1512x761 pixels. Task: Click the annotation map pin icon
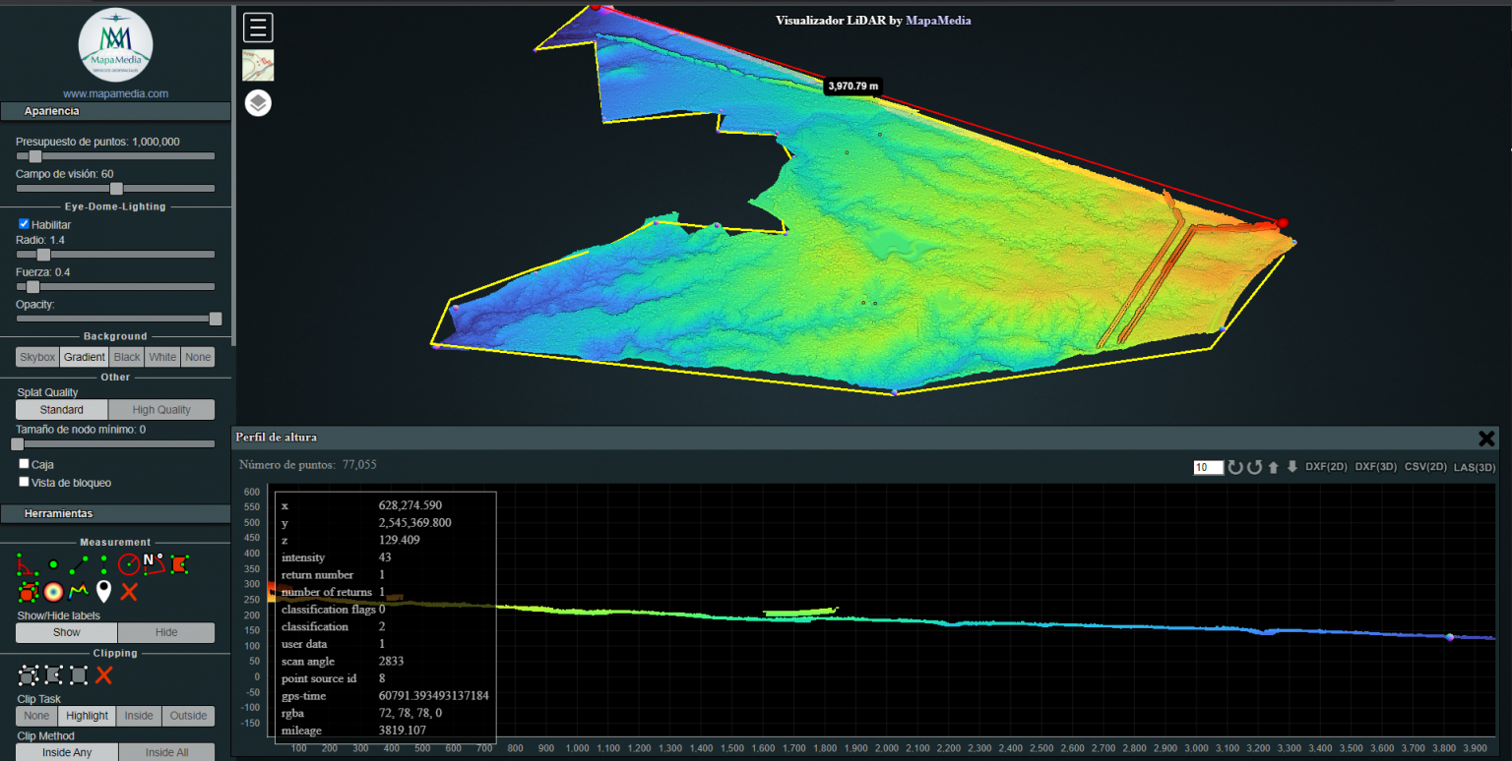[x=103, y=592]
